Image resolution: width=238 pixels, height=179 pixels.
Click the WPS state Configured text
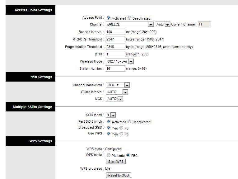[x=113, y=149]
